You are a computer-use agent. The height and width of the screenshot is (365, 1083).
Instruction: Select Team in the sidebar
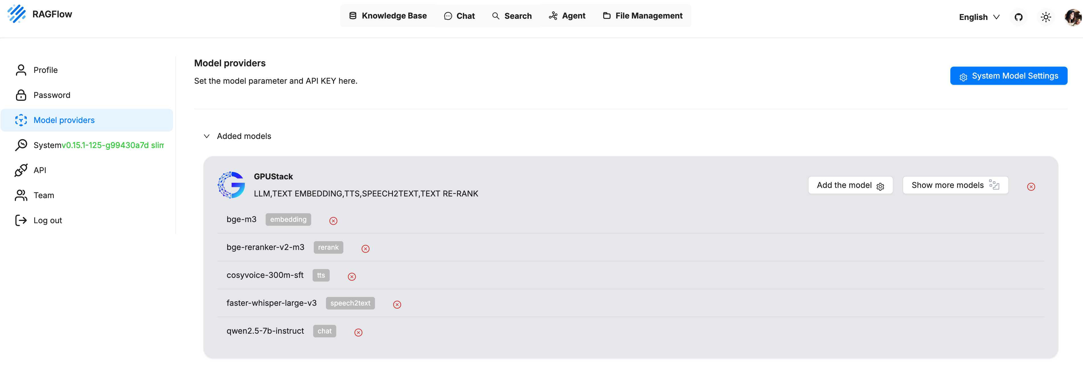coord(44,196)
